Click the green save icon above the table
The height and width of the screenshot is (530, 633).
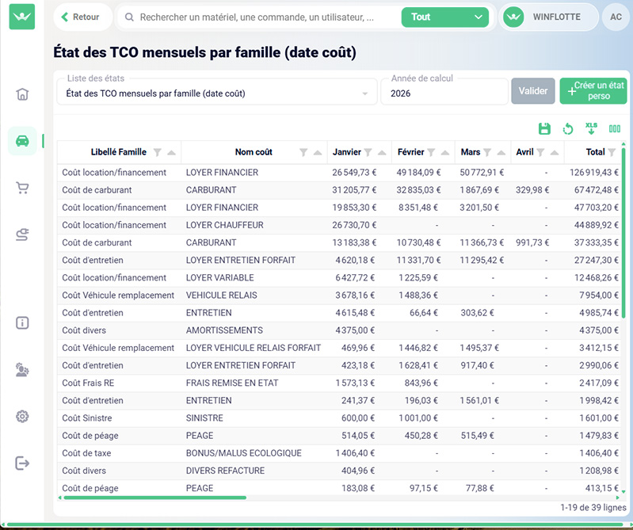pyautogui.click(x=544, y=129)
